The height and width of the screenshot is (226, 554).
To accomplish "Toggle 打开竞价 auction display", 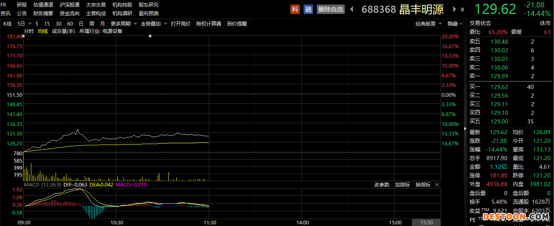I will tap(181, 24).
